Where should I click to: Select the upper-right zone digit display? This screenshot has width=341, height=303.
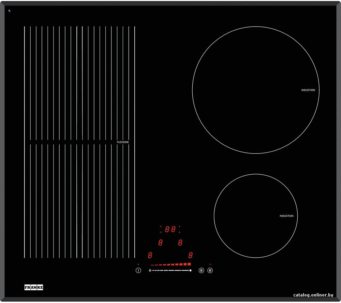click(180, 243)
